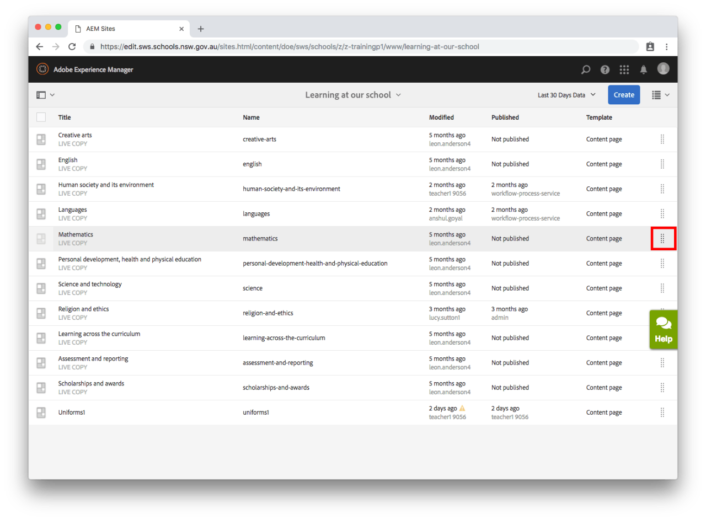Image resolution: width=706 pixels, height=520 pixels.
Task: Close the AEM Sites tab
Action: point(181,29)
